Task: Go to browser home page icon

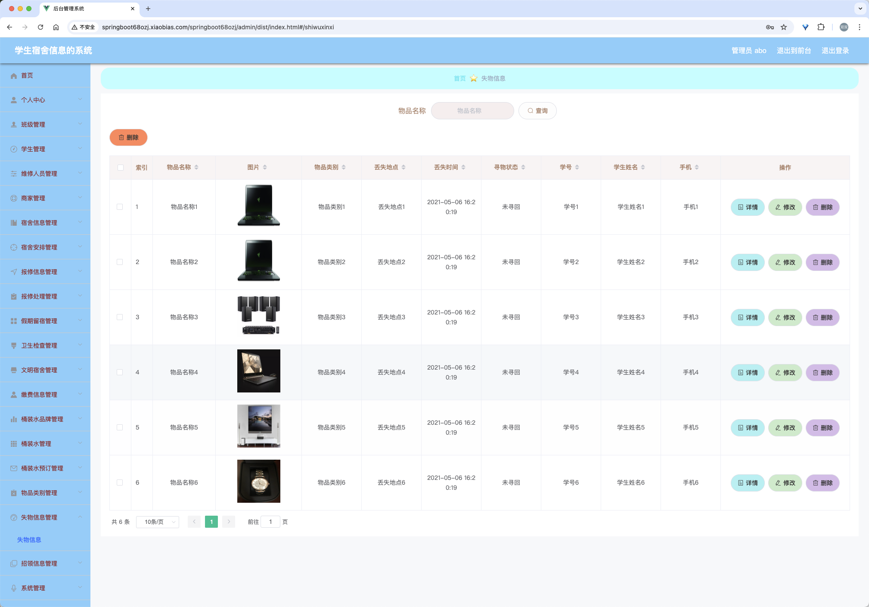Action: click(x=56, y=27)
